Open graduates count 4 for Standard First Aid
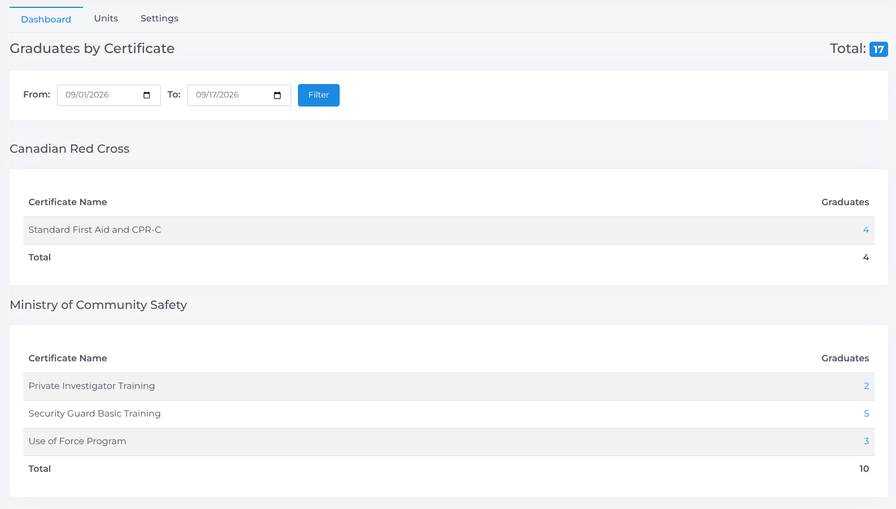Screen dimensions: 896x509 [x=866, y=230]
